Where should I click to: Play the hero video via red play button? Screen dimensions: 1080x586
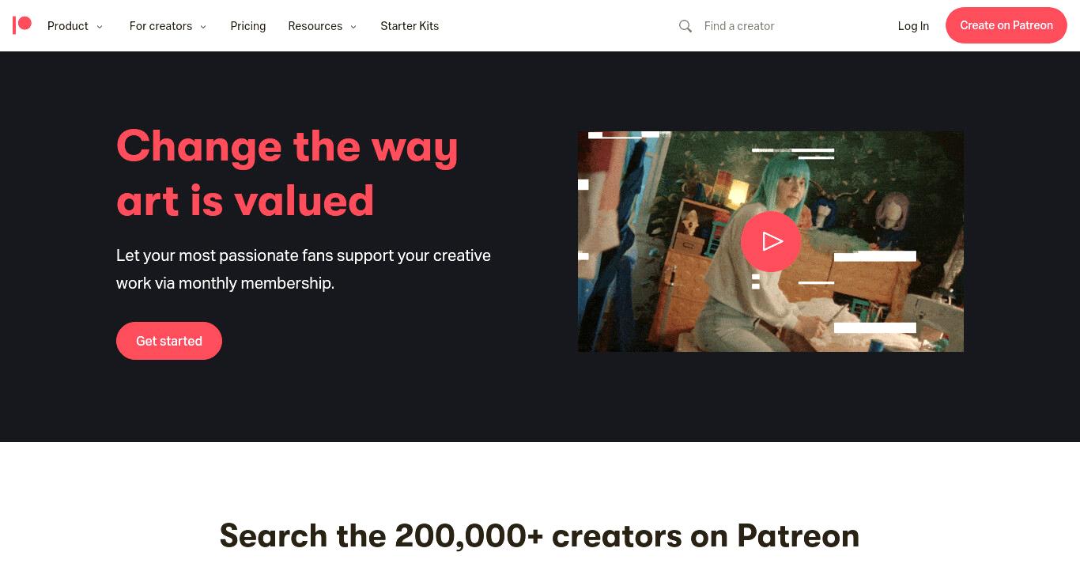point(771,241)
